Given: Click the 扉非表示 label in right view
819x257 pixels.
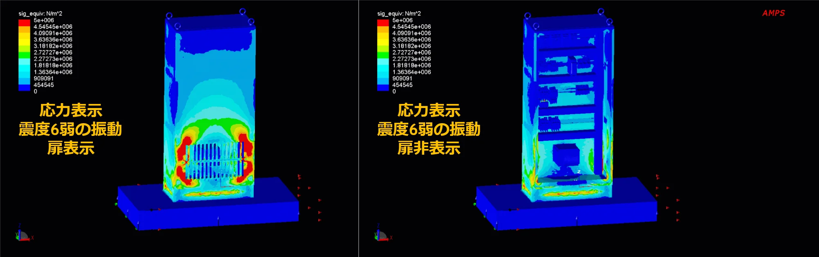Looking at the screenshot, I should point(429,148).
